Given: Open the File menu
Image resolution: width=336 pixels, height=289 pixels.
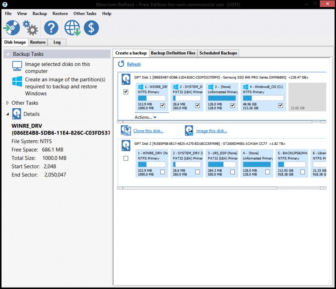Looking at the screenshot, I should click(x=8, y=13).
